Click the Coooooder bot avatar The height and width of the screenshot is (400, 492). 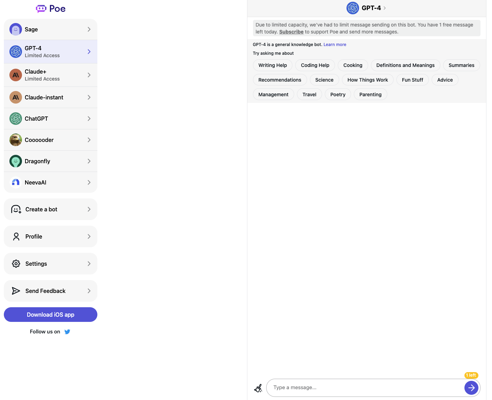[16, 140]
